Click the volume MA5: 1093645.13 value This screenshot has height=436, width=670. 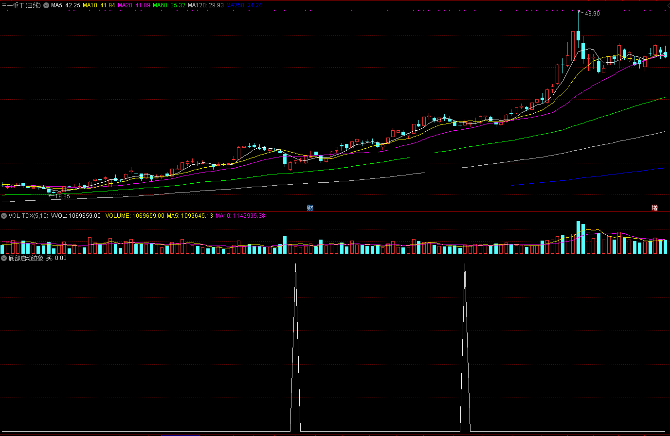[190, 216]
